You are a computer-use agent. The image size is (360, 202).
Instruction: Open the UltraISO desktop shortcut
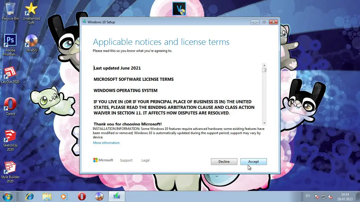31,43
